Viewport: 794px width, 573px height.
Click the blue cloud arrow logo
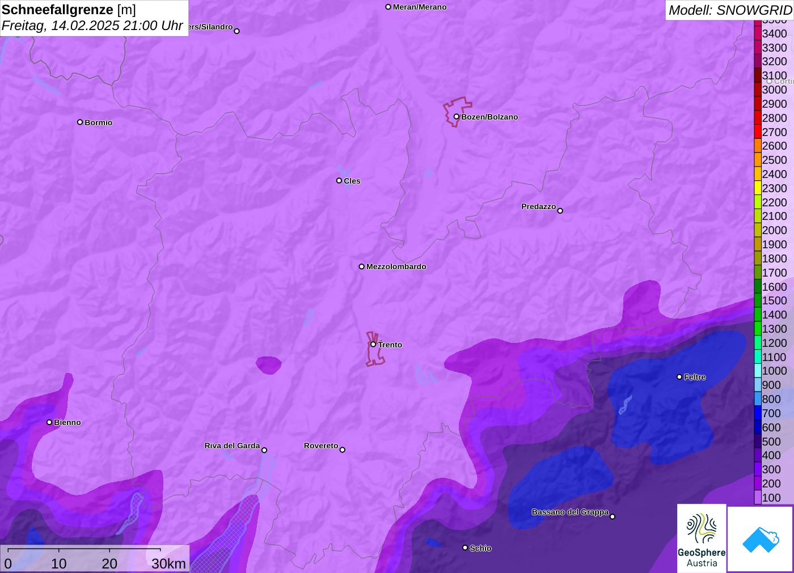760,539
